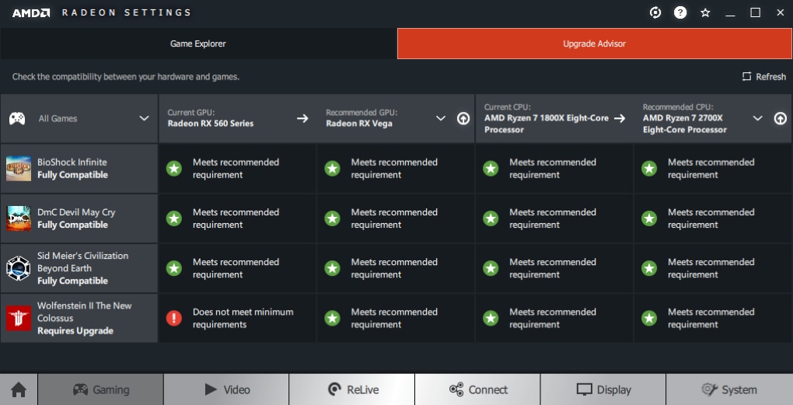
Task: Click the favorites star icon in title bar
Action: [x=705, y=12]
